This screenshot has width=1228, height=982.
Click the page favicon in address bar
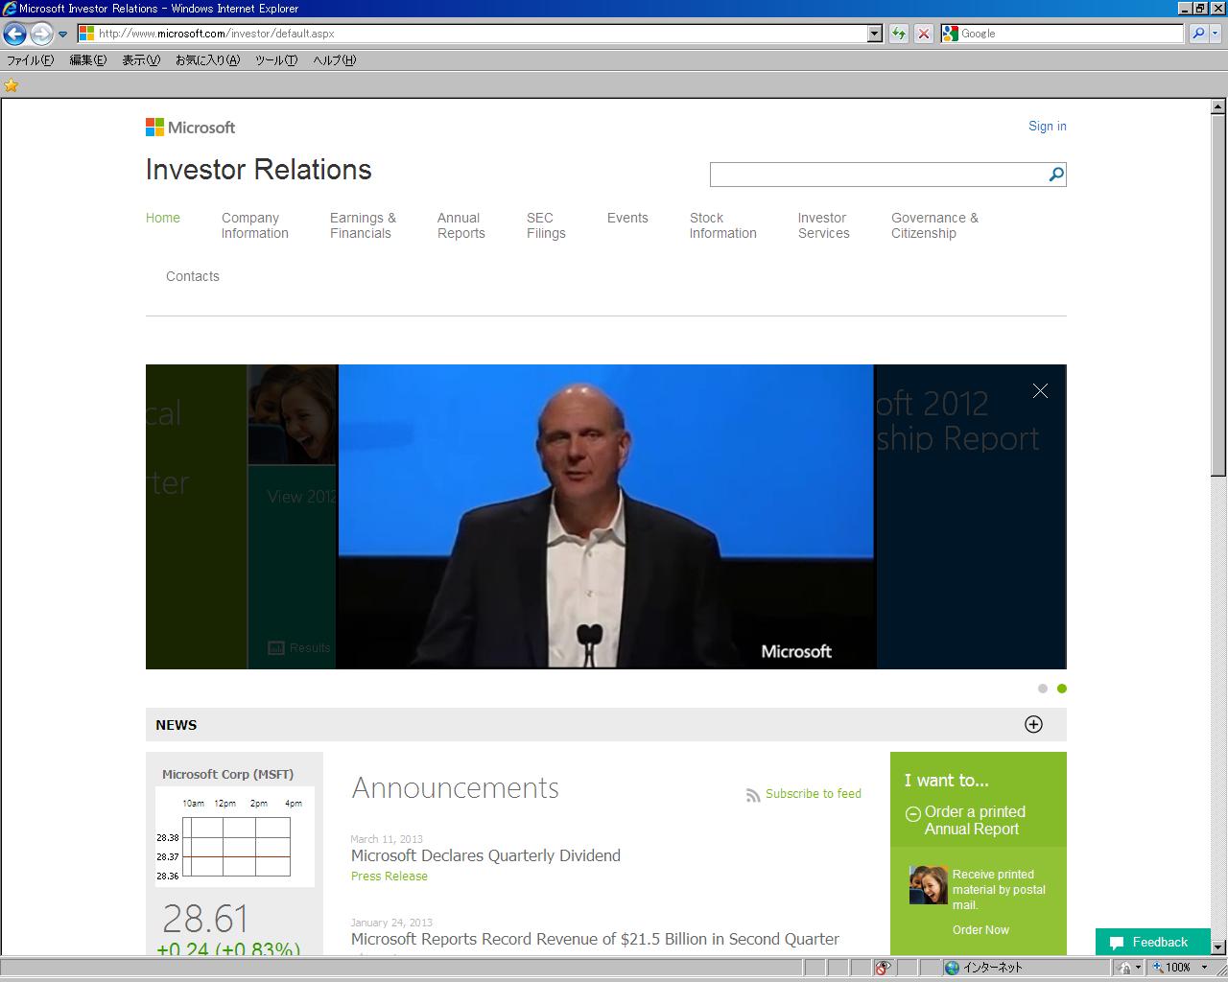click(x=86, y=34)
